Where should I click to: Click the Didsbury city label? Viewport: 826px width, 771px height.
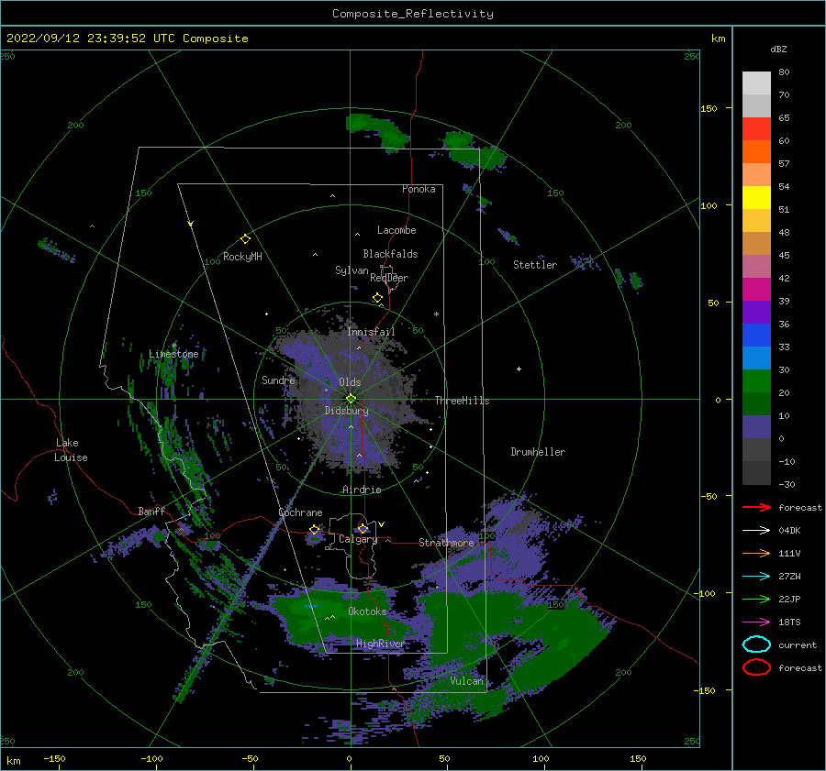(346, 411)
